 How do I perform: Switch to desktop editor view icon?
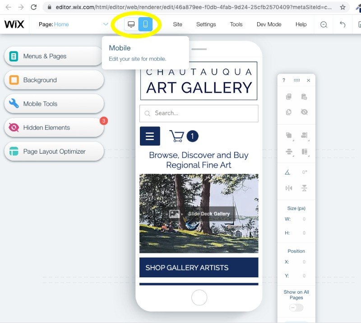click(131, 24)
